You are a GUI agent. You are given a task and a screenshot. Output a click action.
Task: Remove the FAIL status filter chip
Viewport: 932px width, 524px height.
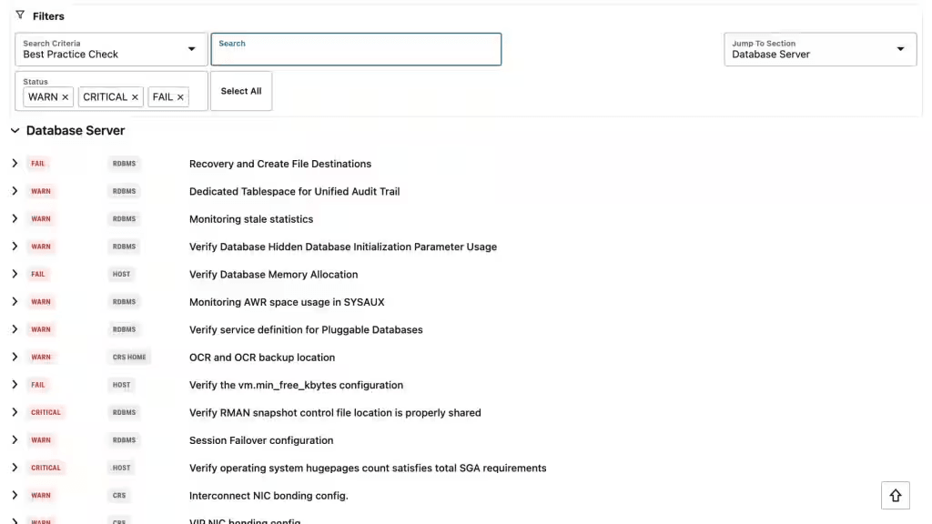[x=180, y=97]
